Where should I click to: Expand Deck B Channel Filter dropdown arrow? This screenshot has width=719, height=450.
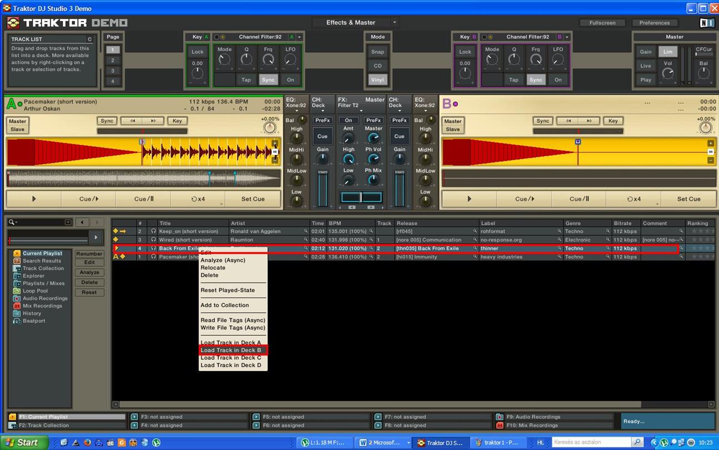[x=567, y=37]
